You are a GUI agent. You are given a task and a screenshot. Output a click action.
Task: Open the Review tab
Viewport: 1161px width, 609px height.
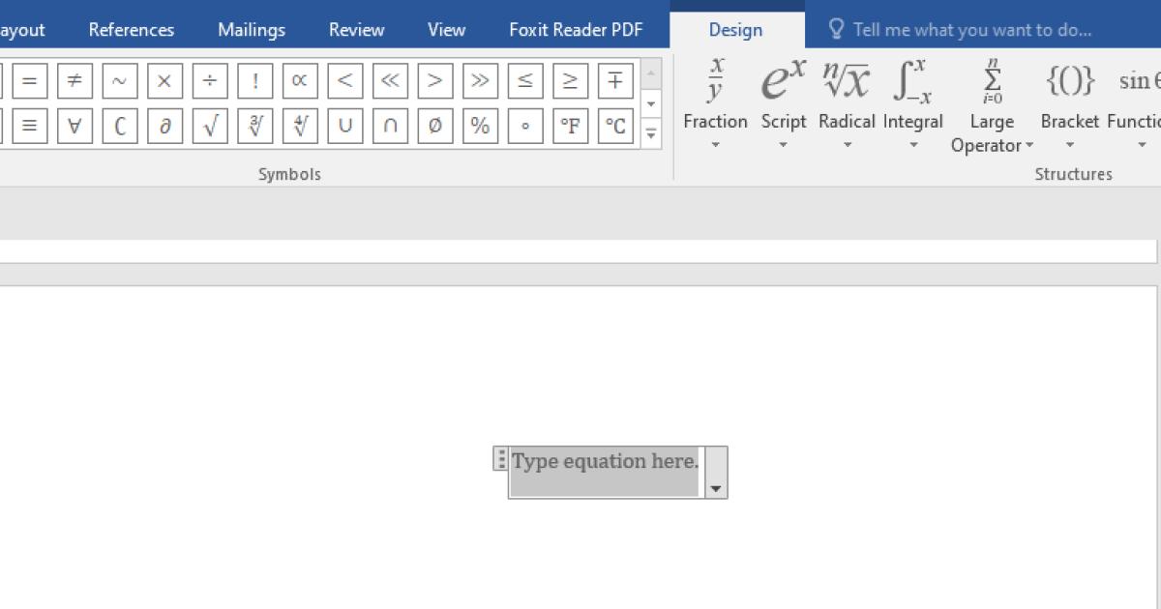click(356, 30)
